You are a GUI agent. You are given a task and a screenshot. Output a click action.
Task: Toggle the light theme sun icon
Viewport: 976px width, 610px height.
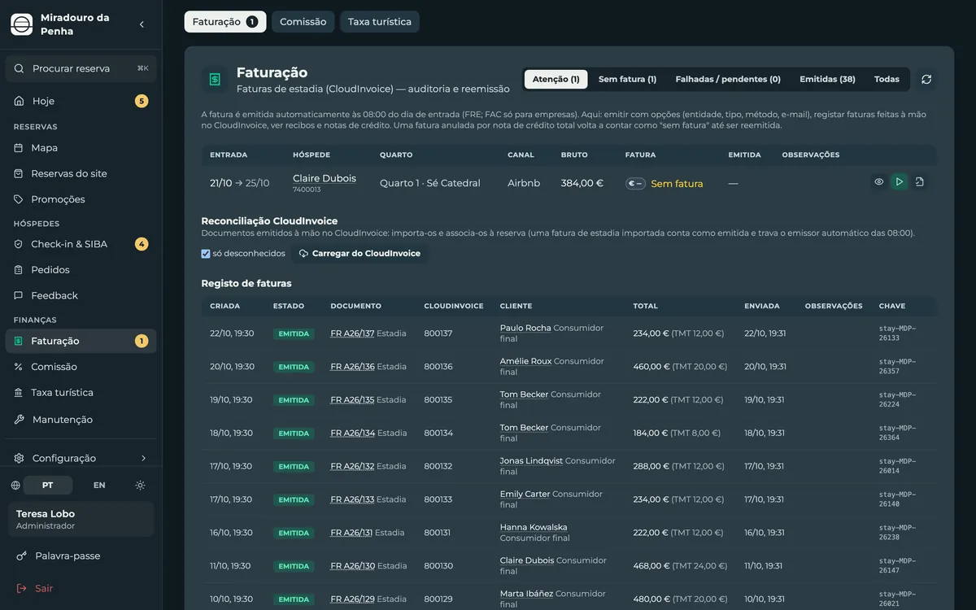point(140,486)
